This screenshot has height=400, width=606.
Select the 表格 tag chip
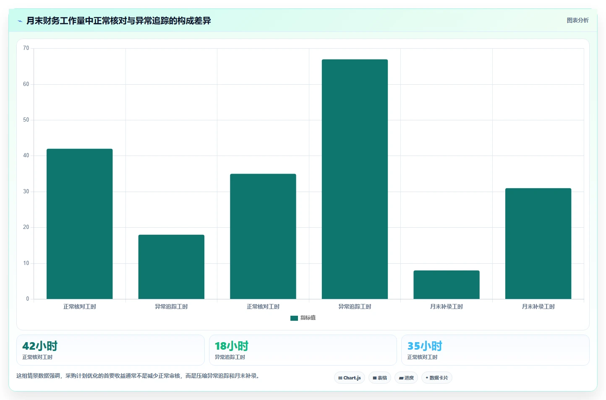[x=380, y=378]
